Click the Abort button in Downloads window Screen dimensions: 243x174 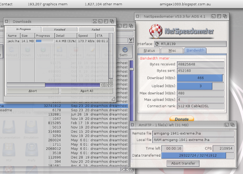click(x=33, y=91)
